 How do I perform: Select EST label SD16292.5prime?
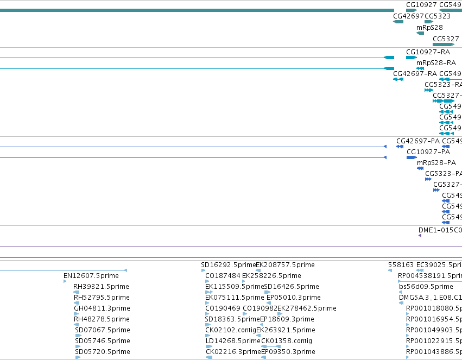tap(229, 265)
